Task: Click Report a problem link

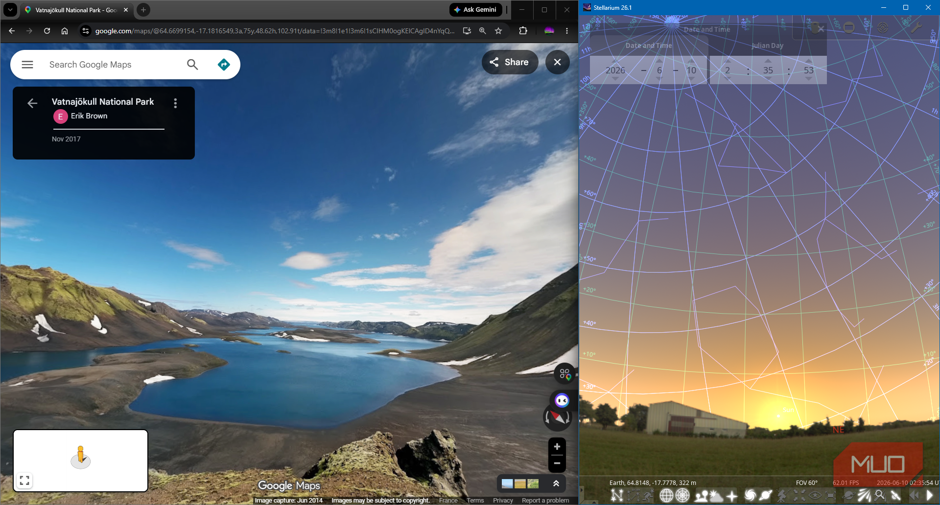Action: click(545, 500)
